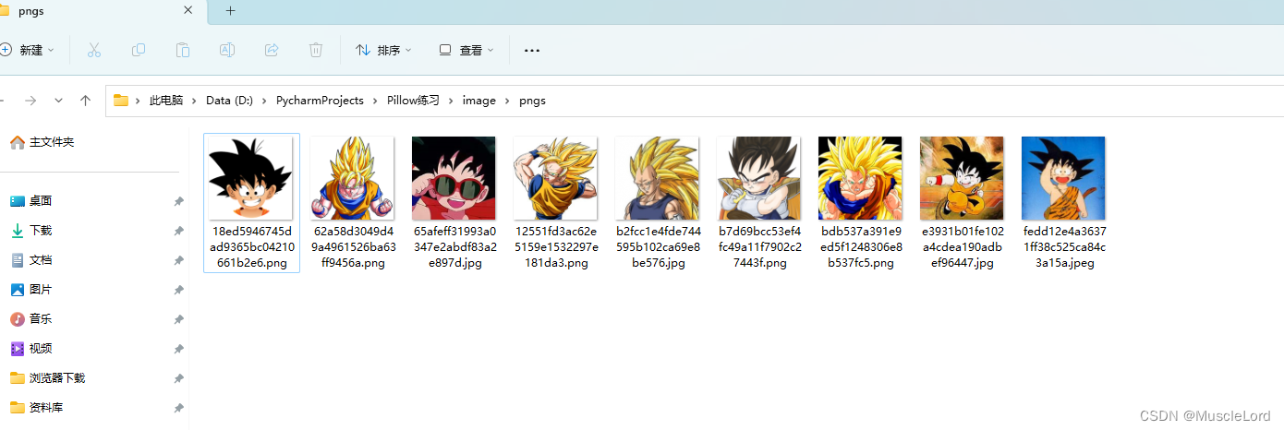Viewport: 1284px width, 430px height.
Task: Open the 查看 (View) dropdown
Action: point(466,50)
